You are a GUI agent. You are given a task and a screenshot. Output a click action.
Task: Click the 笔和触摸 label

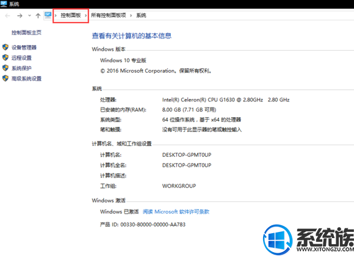[x=111, y=129]
